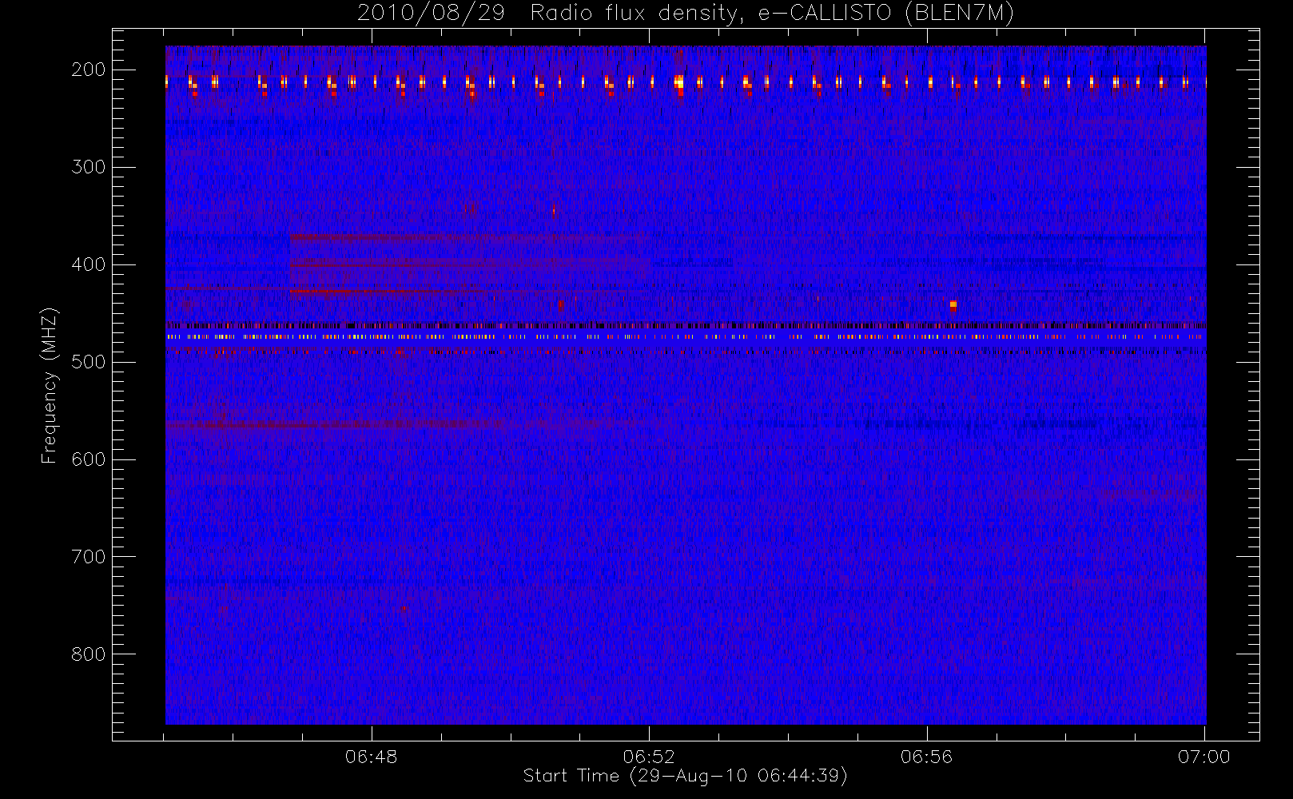The width and height of the screenshot is (1293, 799).
Task: Click the 'Frequency (MHZ)' axis title
Action: pos(50,385)
